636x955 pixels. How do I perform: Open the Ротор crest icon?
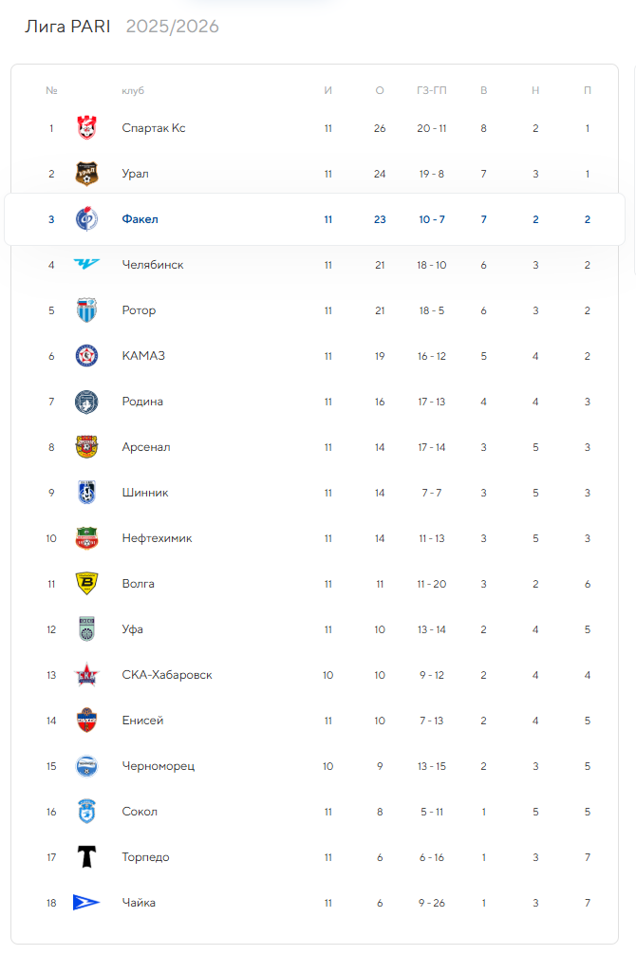86,310
